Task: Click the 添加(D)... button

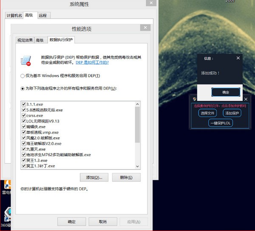Action: pyautogui.click(x=94, y=177)
